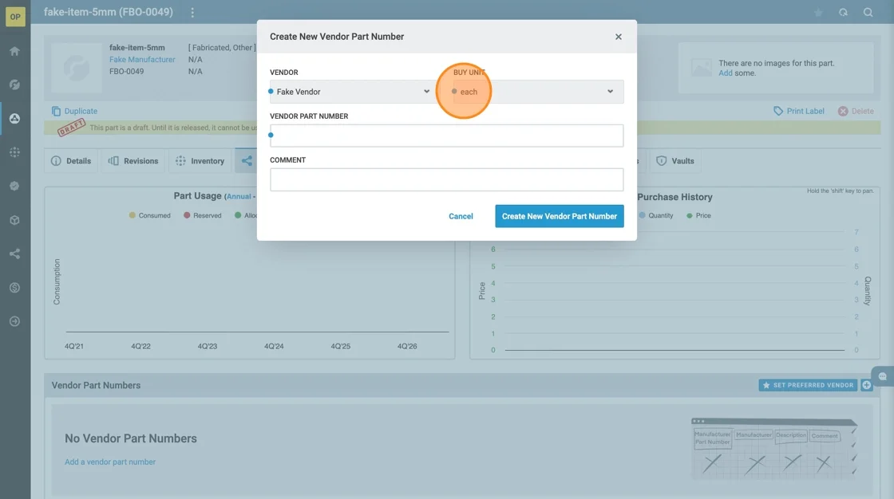Click the home icon in sidebar
This screenshot has width=894, height=499.
14,51
